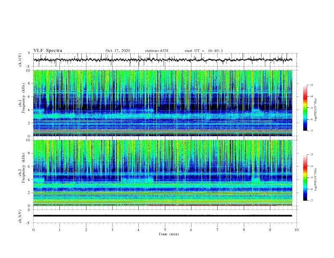Click the "0" tick on the time axis
The image size is (334, 258).
[33, 230]
